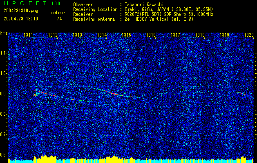Click time marker 1313
This screenshot has width=257, height=163.
(x=77, y=35)
